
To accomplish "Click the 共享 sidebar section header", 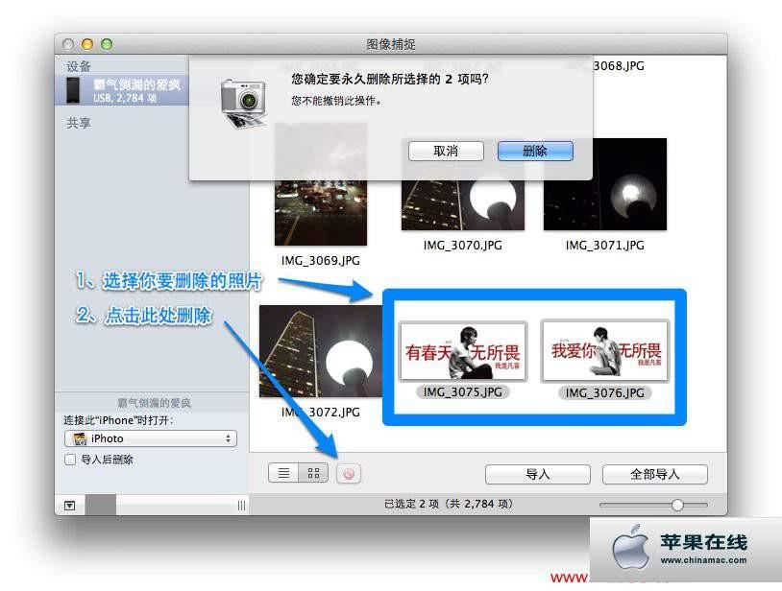I will click(x=79, y=123).
